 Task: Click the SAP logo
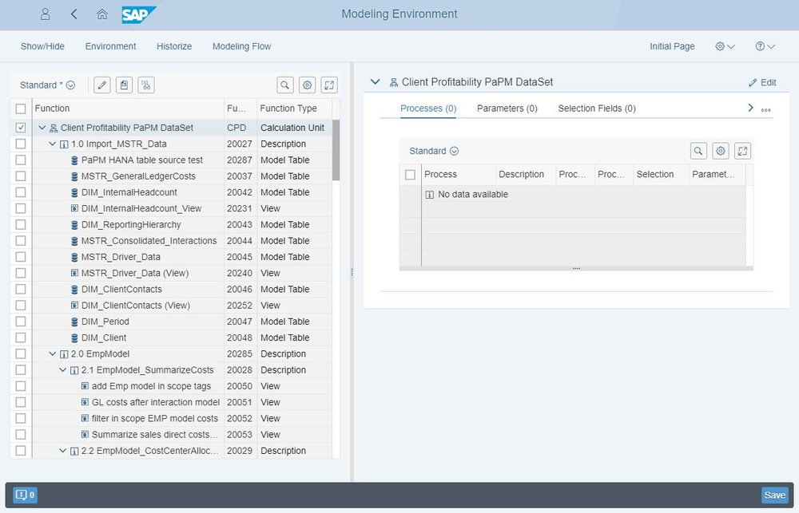[x=138, y=14]
